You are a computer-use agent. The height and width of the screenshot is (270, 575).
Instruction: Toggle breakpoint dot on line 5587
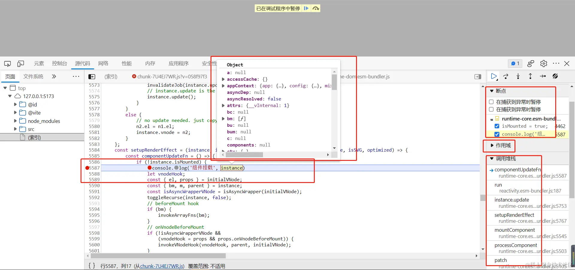87,168
